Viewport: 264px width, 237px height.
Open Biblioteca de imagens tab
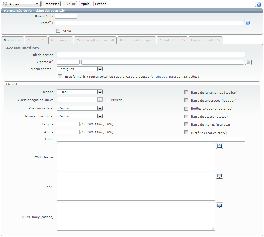(137, 40)
